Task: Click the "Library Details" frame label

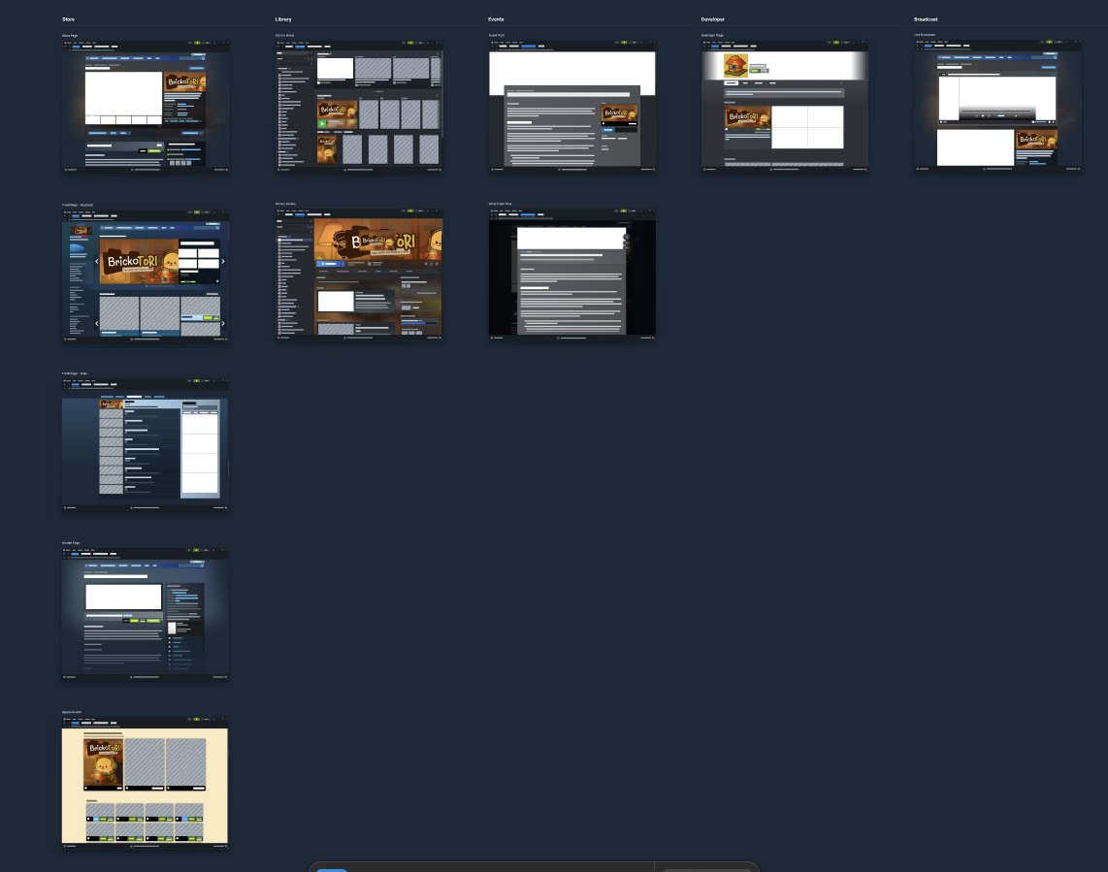Action: pyautogui.click(x=285, y=205)
